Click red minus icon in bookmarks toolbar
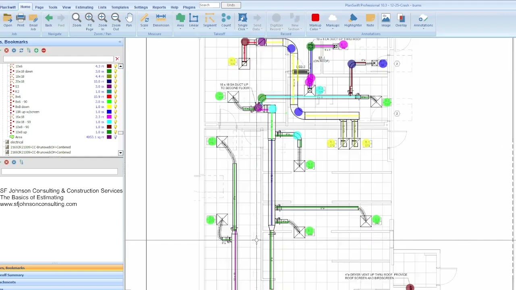516x290 pixels. [x=44, y=50]
